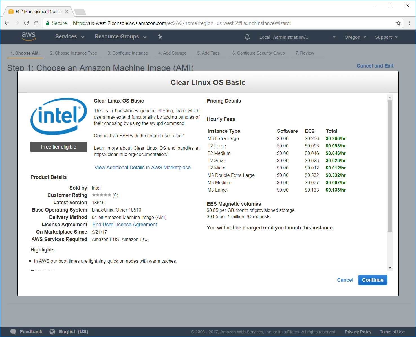Click the Feedback speech bubble icon
The width and height of the screenshot is (416, 337).
tap(13, 332)
